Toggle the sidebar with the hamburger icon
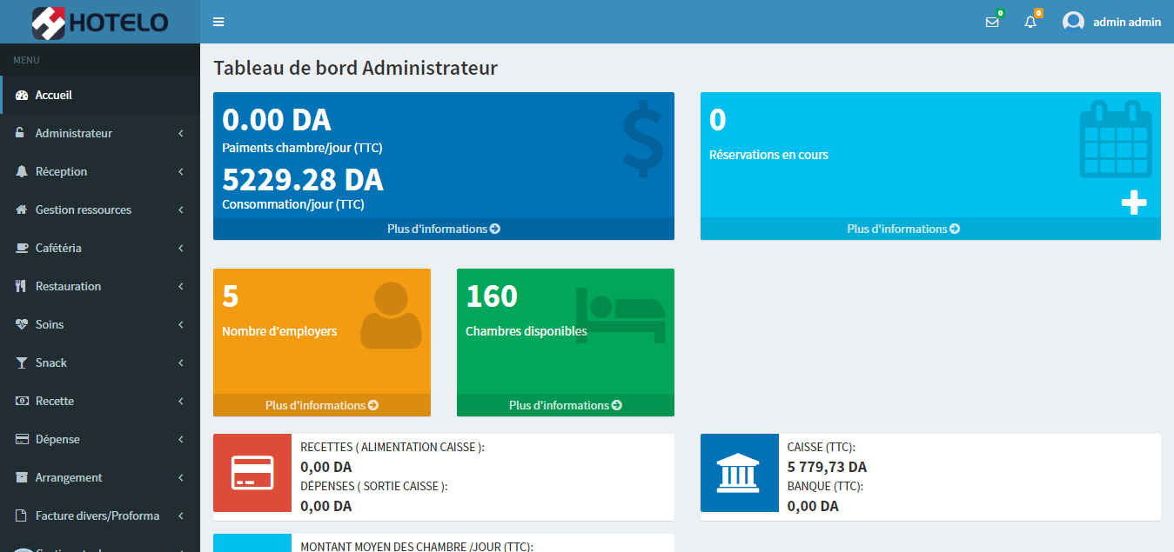1174x552 pixels. (218, 22)
